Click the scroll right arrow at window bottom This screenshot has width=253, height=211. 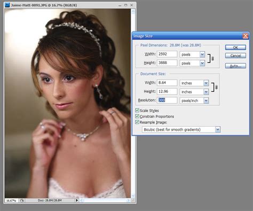click(128, 200)
